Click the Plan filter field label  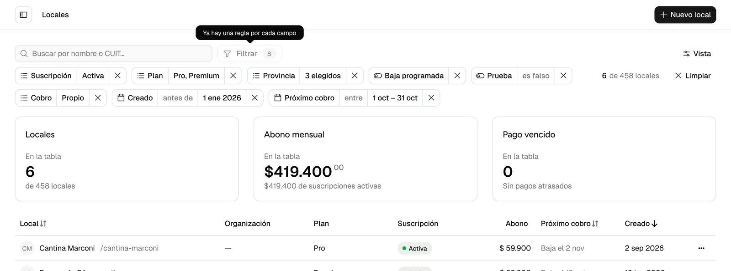[x=150, y=76]
